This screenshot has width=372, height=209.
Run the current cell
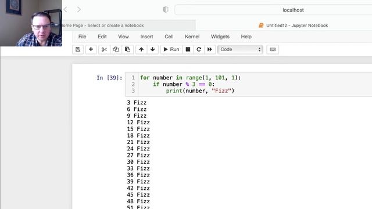[171, 49]
